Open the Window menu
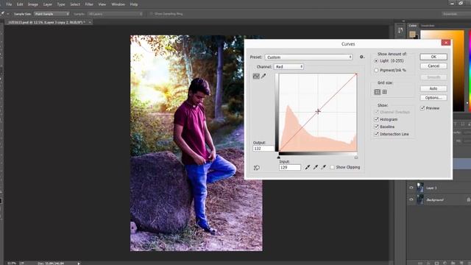The height and width of the screenshot is (265, 471). pos(118,4)
